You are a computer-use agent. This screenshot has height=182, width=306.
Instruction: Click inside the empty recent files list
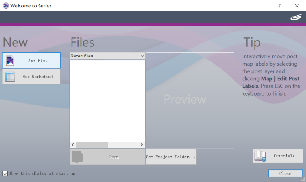pyautogui.click(x=107, y=101)
